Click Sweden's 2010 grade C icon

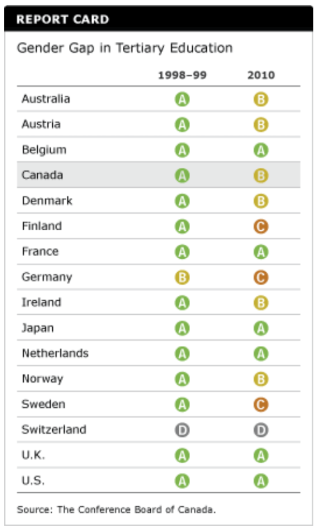pyautogui.click(x=261, y=405)
